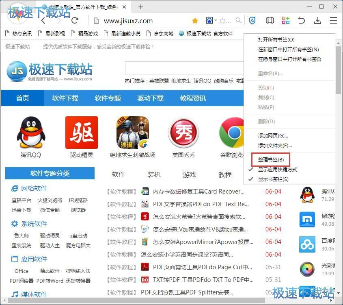Image resolution: width=343 pixels, height=305 pixels.
Task: Open the 最新连载小说 bookmark
Action: click(122, 33)
